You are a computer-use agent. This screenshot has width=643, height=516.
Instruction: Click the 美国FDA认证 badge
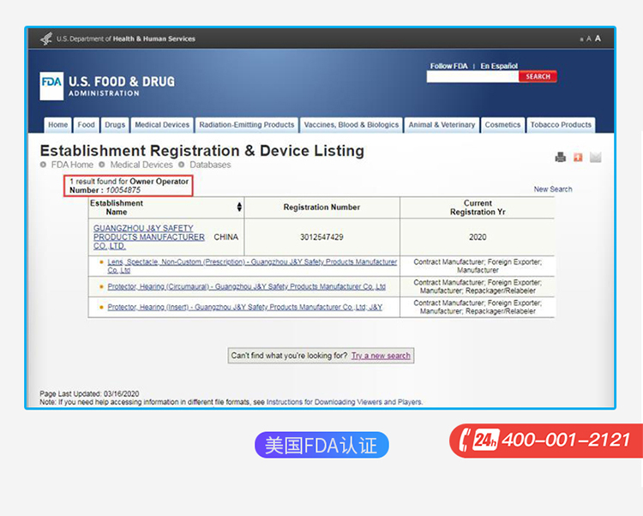click(321, 445)
